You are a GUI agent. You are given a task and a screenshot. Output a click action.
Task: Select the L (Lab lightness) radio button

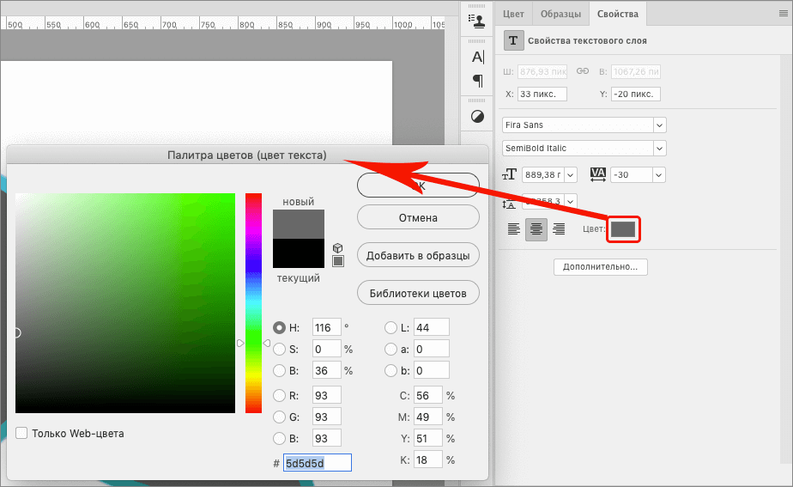pyautogui.click(x=390, y=327)
